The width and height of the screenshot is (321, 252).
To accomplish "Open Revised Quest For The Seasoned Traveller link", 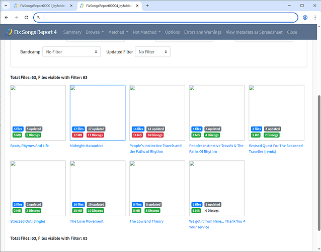I will [x=276, y=149].
